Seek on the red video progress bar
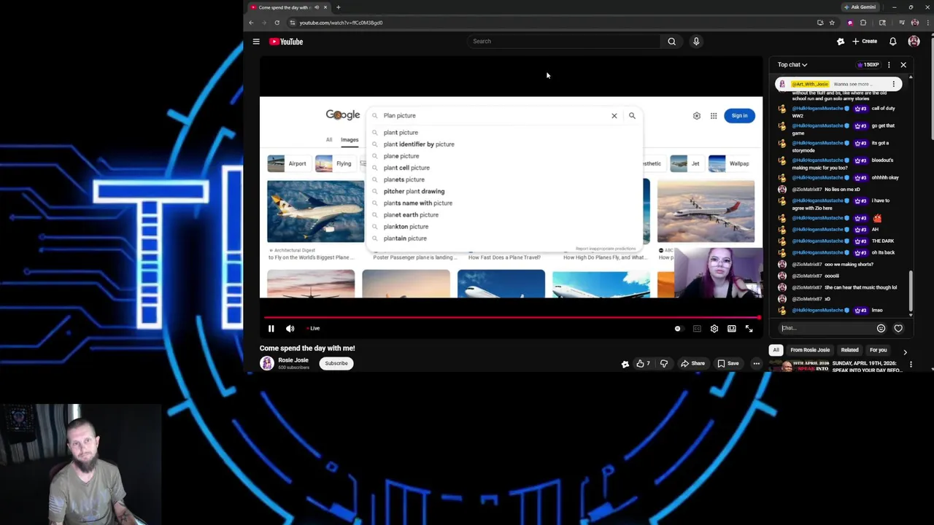 tap(511, 317)
